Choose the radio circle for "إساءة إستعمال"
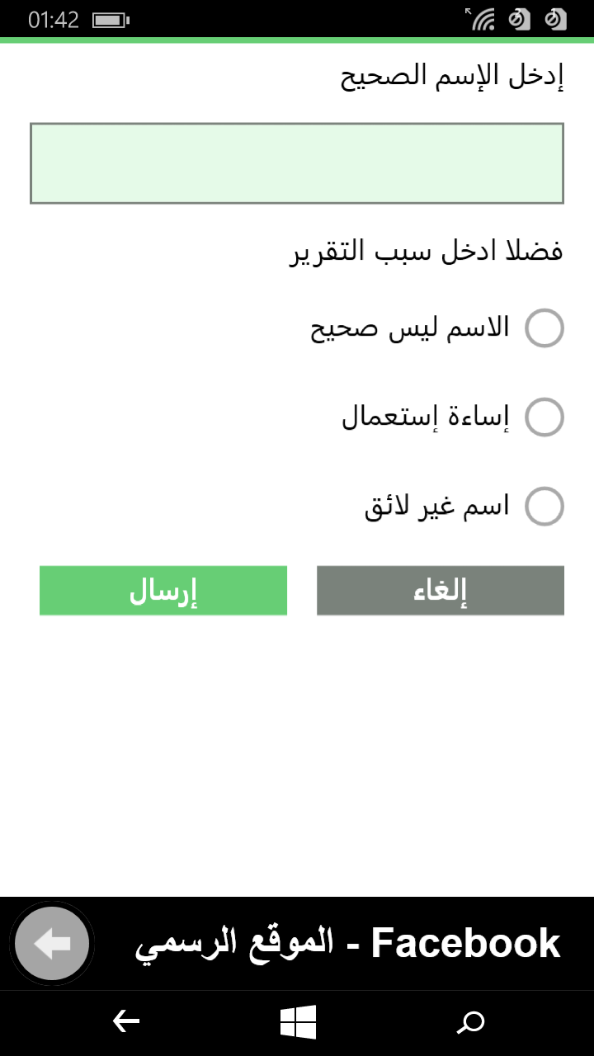The height and width of the screenshot is (1056, 594). (544, 417)
